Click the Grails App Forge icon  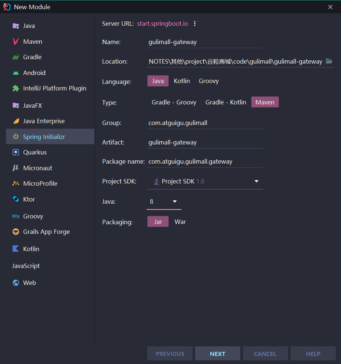tap(15, 232)
